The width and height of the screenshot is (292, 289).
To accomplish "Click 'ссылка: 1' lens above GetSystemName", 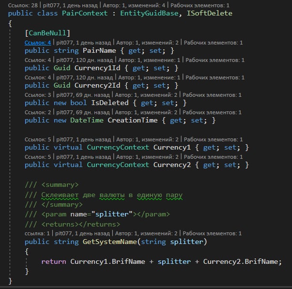I will pyautogui.click(x=37, y=233).
